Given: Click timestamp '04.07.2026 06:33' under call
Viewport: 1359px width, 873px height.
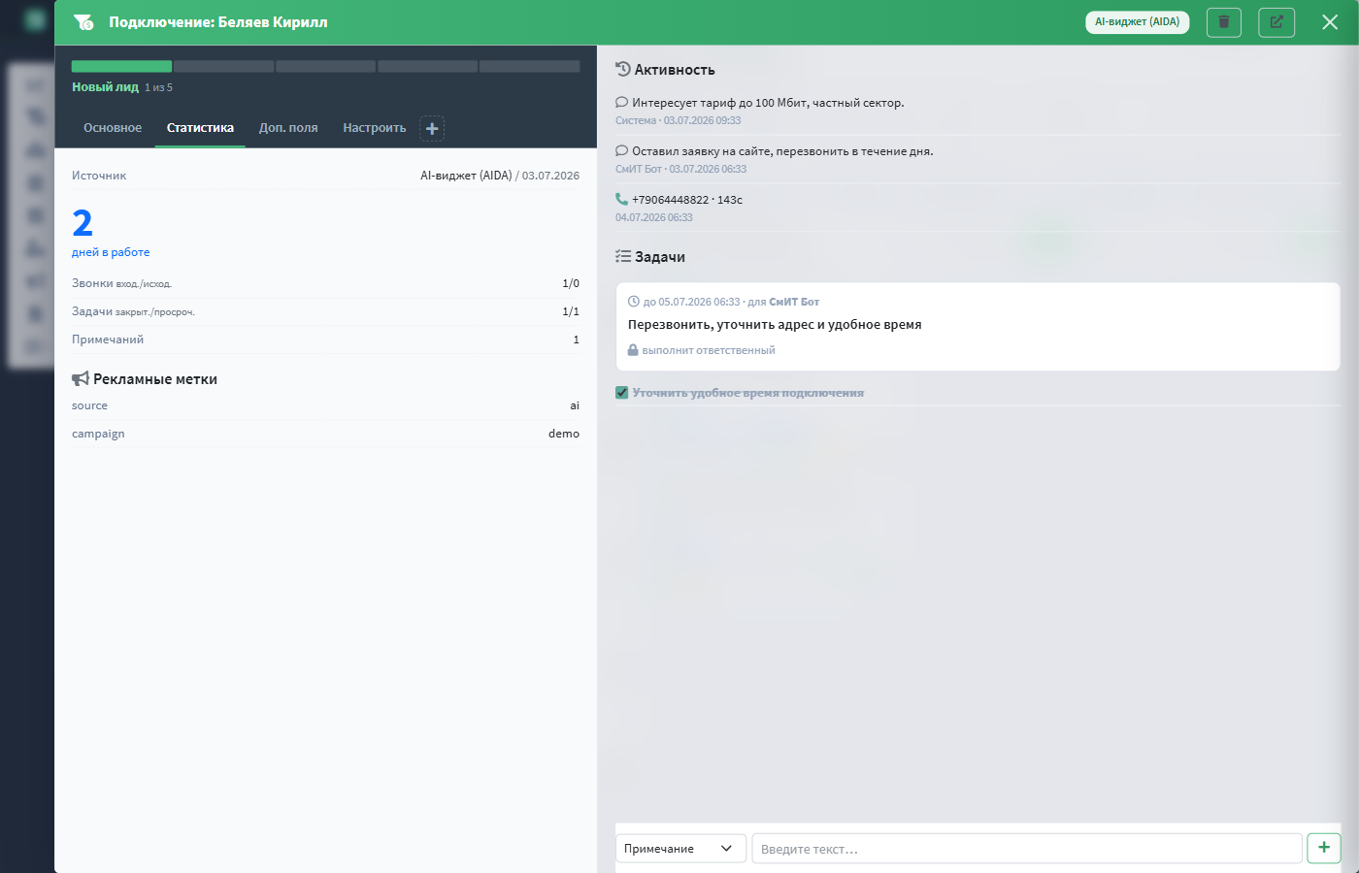Looking at the screenshot, I should [654, 217].
